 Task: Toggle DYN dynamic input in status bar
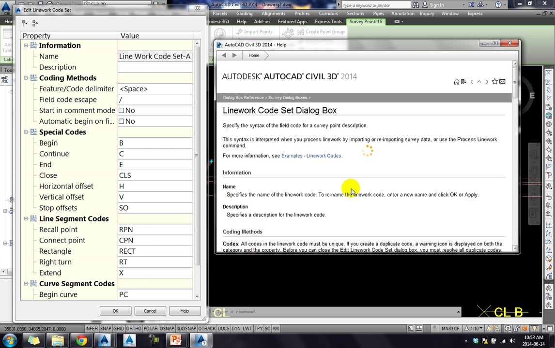[x=236, y=328]
